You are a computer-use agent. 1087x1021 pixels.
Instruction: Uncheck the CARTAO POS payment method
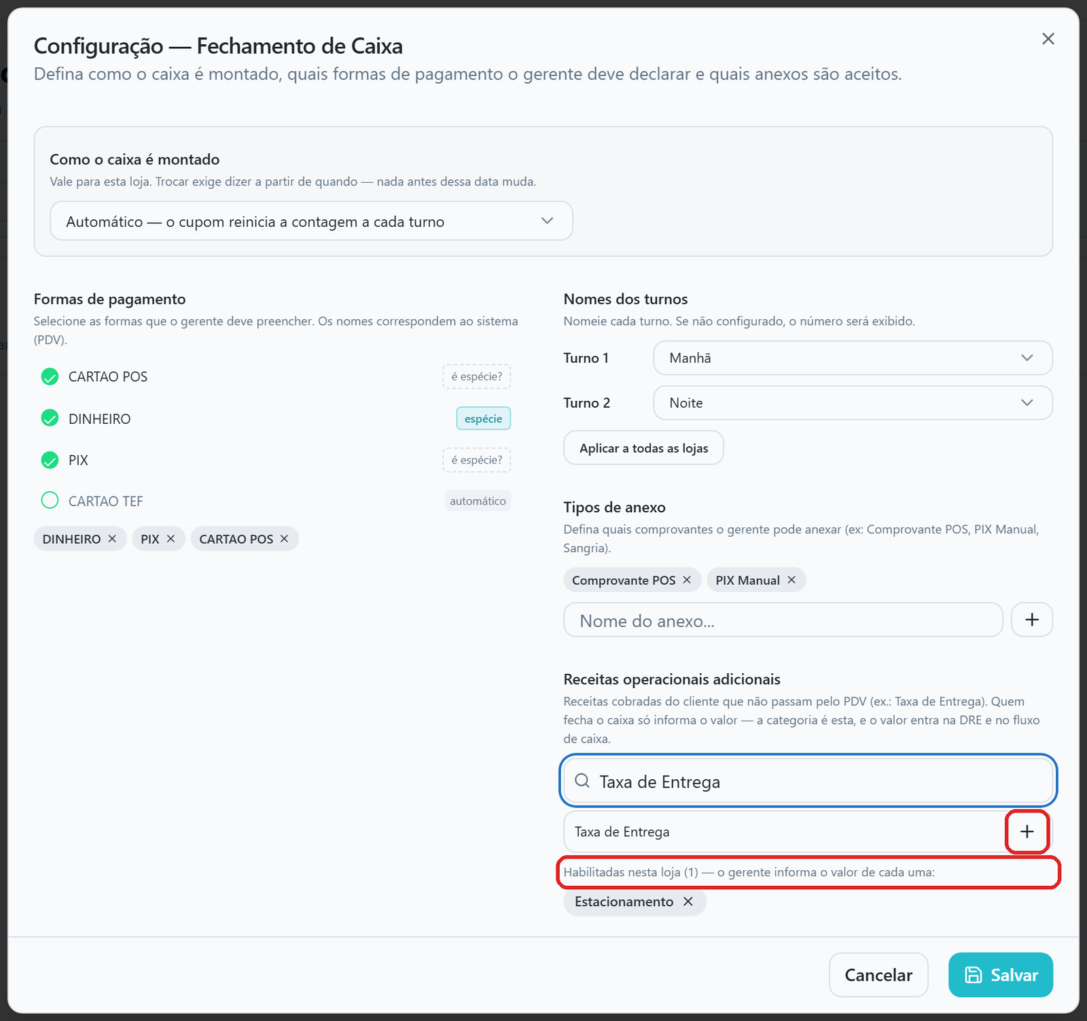[50, 376]
